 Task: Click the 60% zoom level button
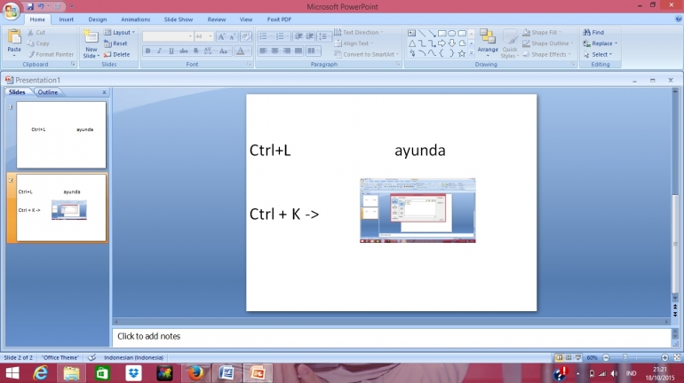[x=592, y=357]
